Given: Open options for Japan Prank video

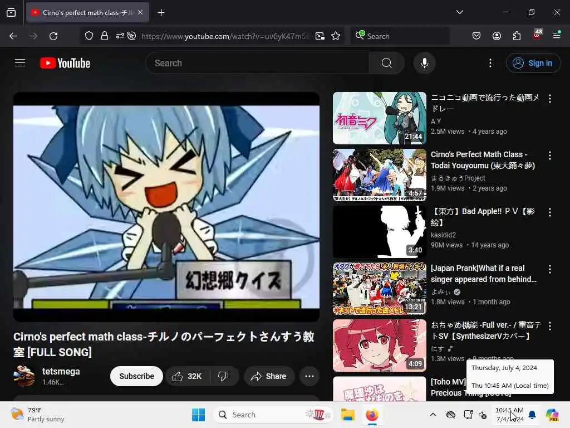Looking at the screenshot, I should 549,269.
